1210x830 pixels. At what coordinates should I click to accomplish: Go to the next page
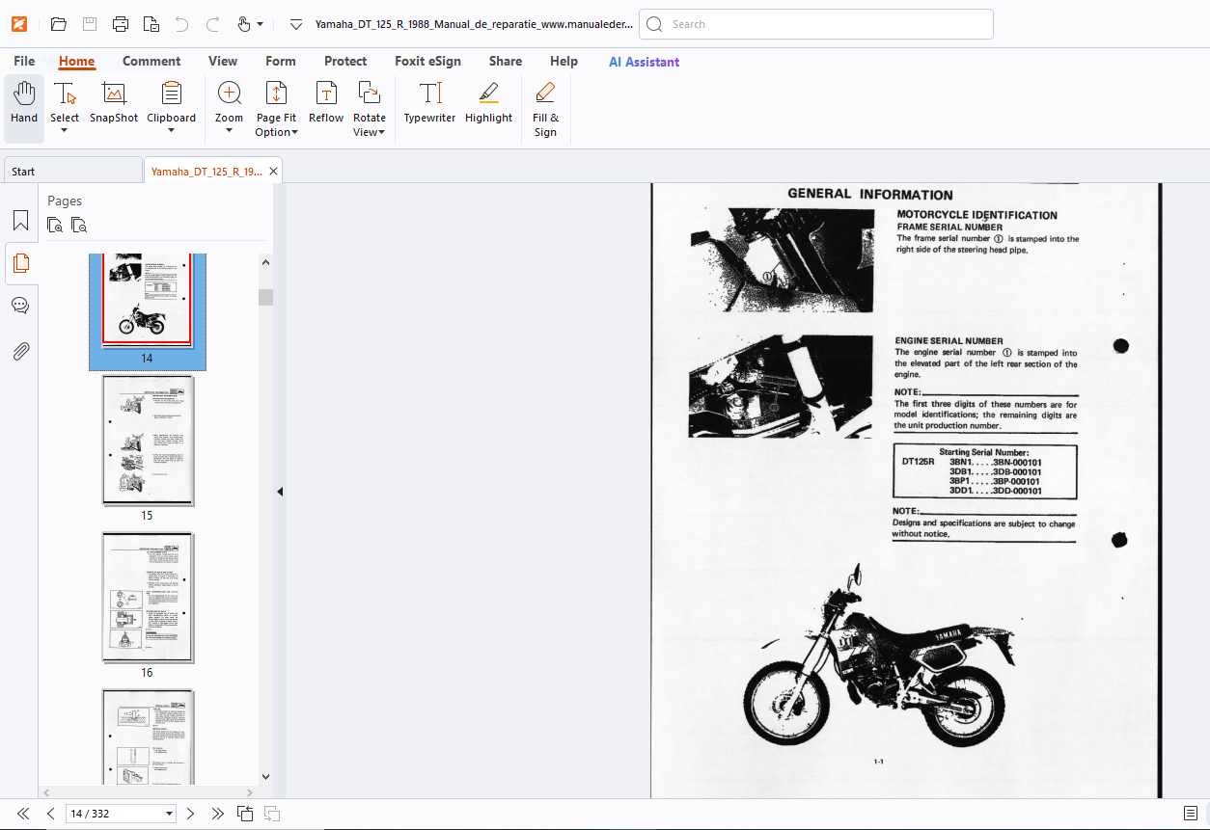[190, 814]
